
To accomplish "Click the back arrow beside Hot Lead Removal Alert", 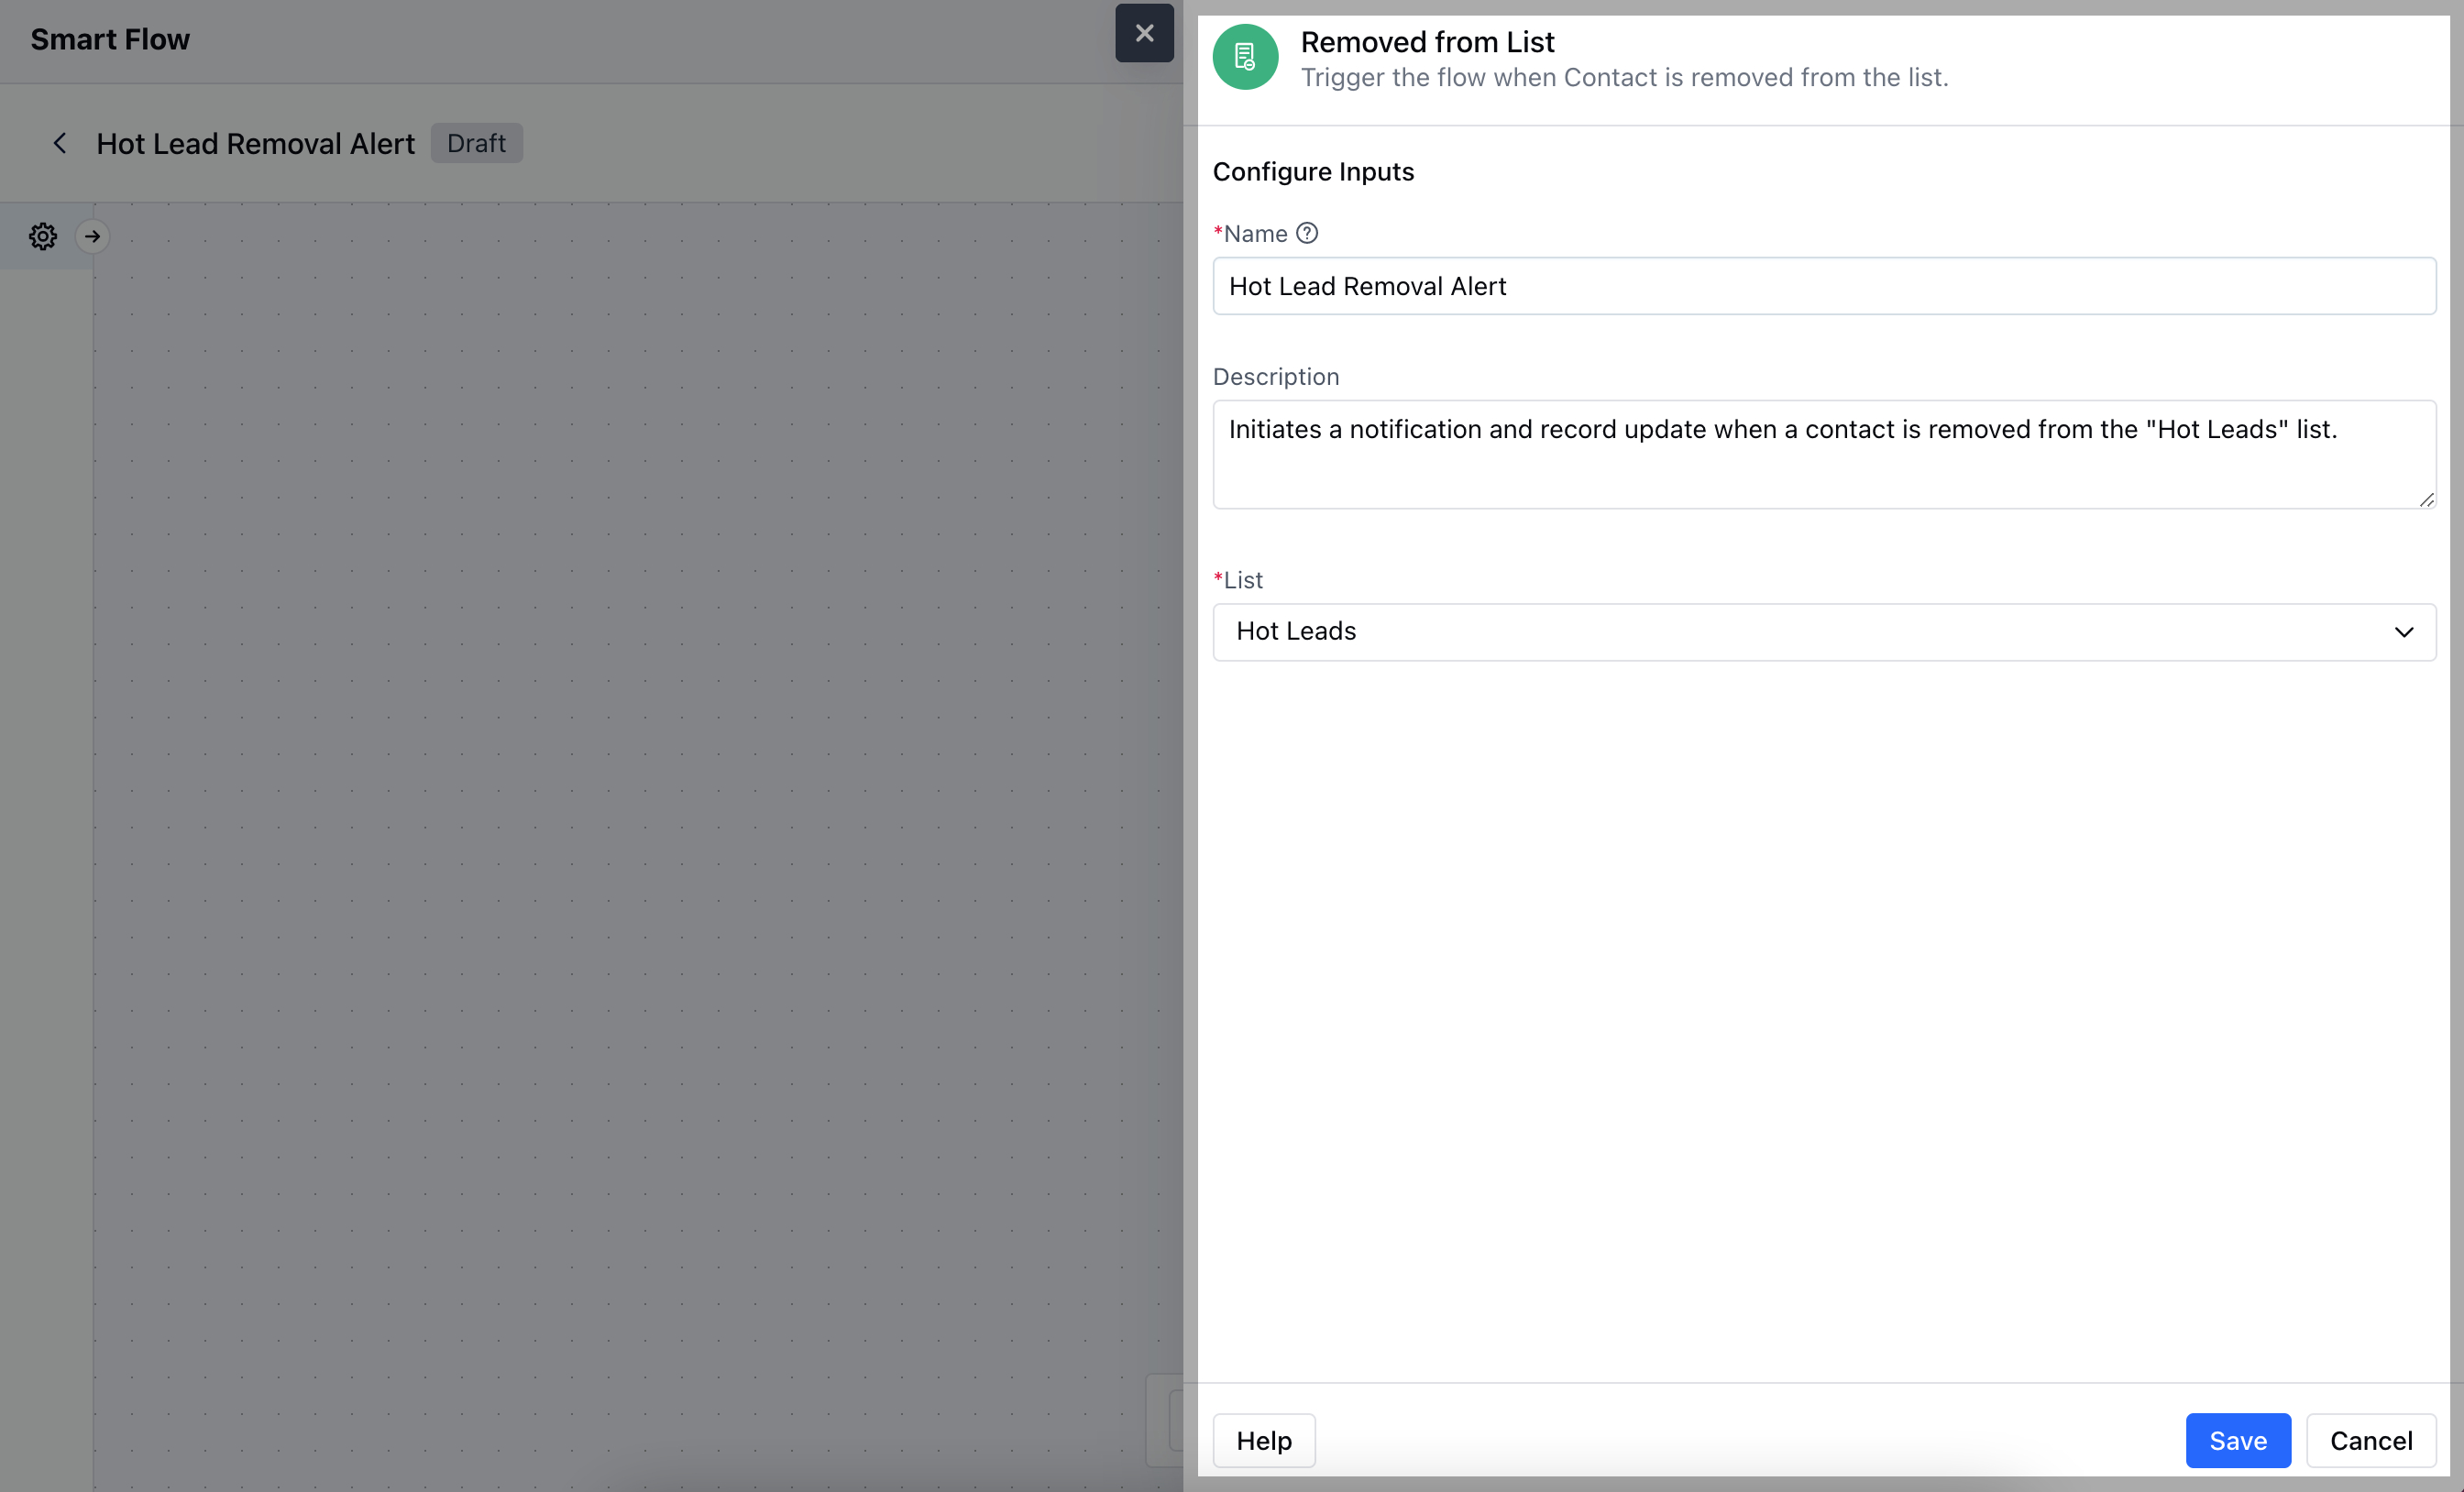I will coord(60,143).
